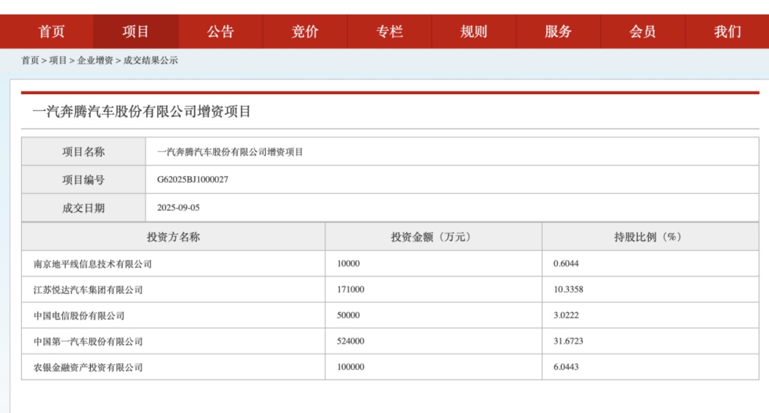
Task: Select investor 农银金融资产投资有限公司
Action: click(88, 367)
